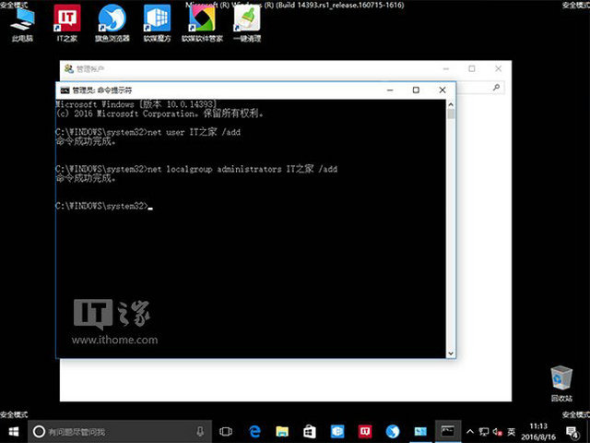Minimize the 管理帐户 window
Viewport: 590px width, 443px height.
click(446, 68)
